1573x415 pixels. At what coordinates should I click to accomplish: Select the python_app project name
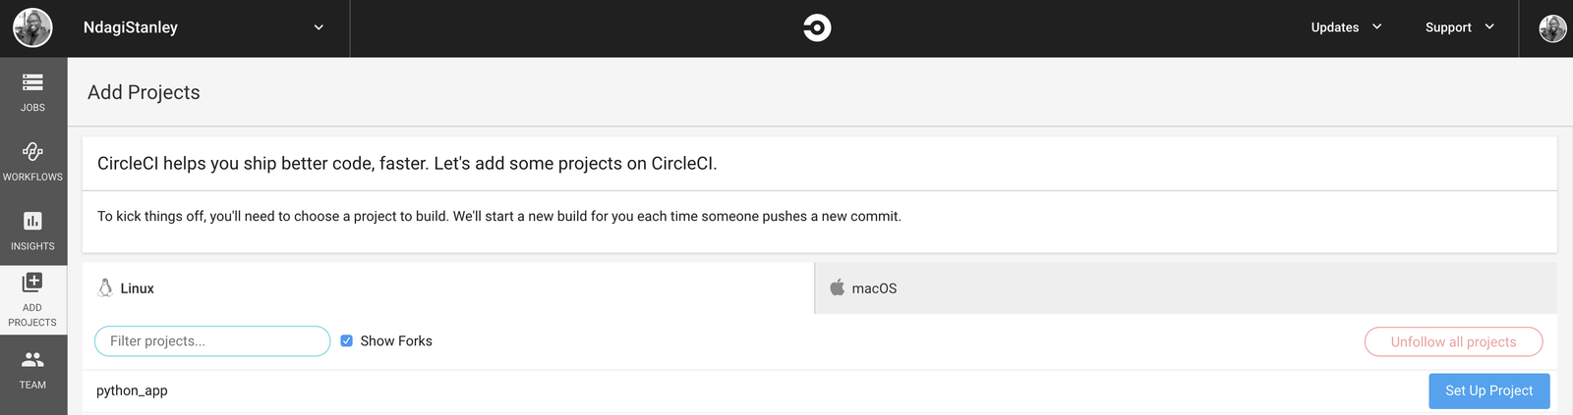pos(132,390)
